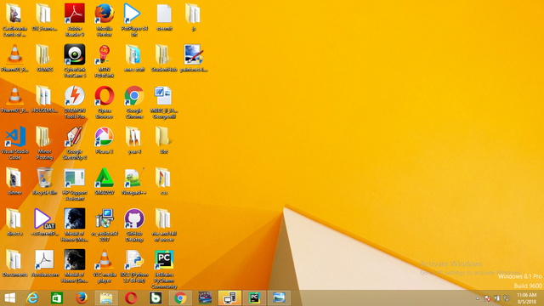Viewport: 544px width, 306px height.
Task: Select the CyberLink YouCam 5 shortcut
Action: [75, 60]
